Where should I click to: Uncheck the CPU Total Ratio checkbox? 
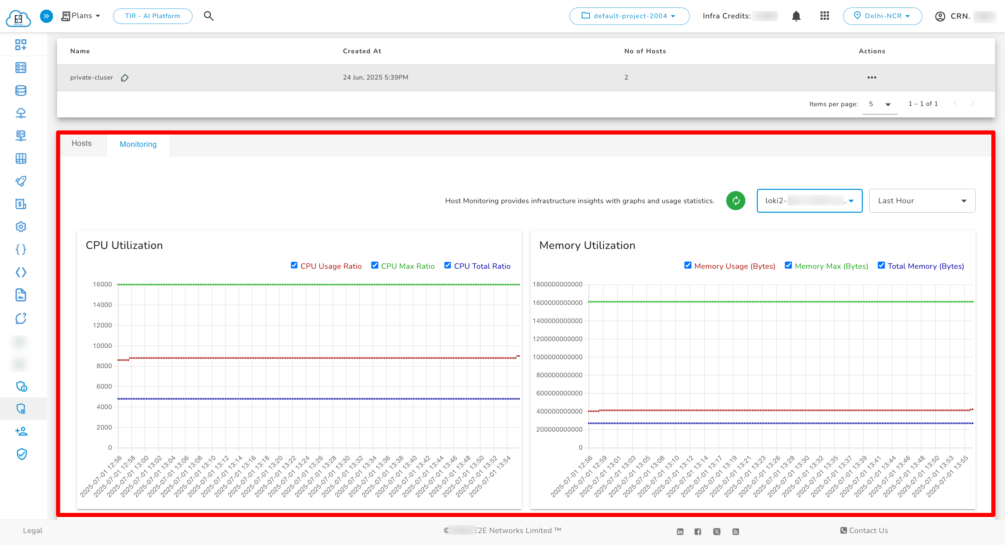tap(447, 265)
